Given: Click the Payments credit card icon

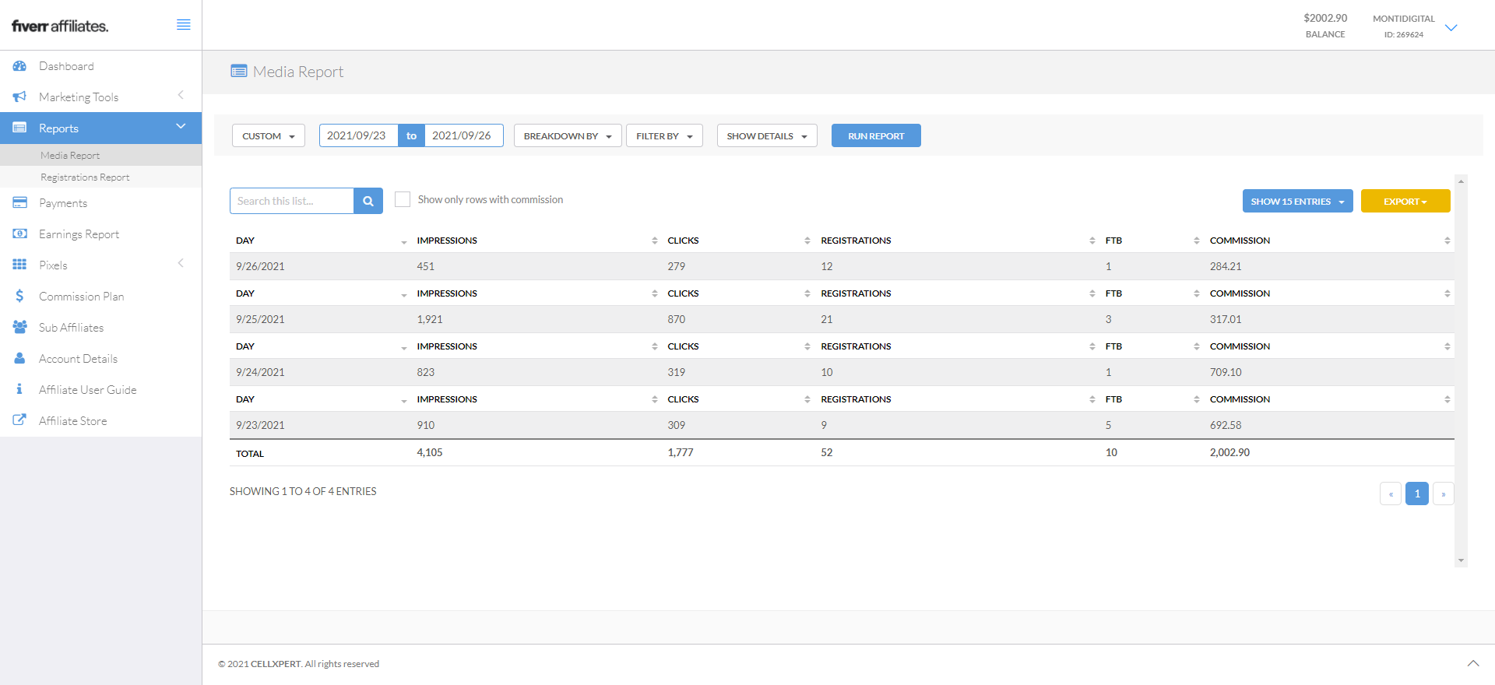Looking at the screenshot, I should tap(19, 203).
